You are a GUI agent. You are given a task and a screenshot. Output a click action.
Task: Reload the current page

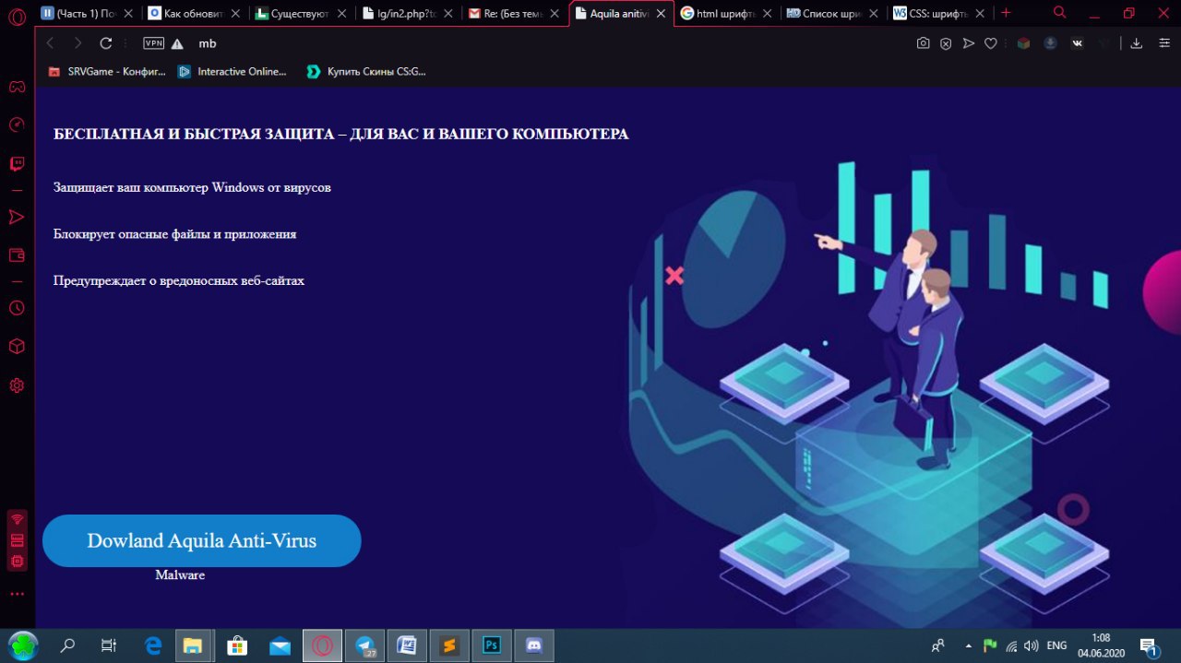click(x=106, y=43)
